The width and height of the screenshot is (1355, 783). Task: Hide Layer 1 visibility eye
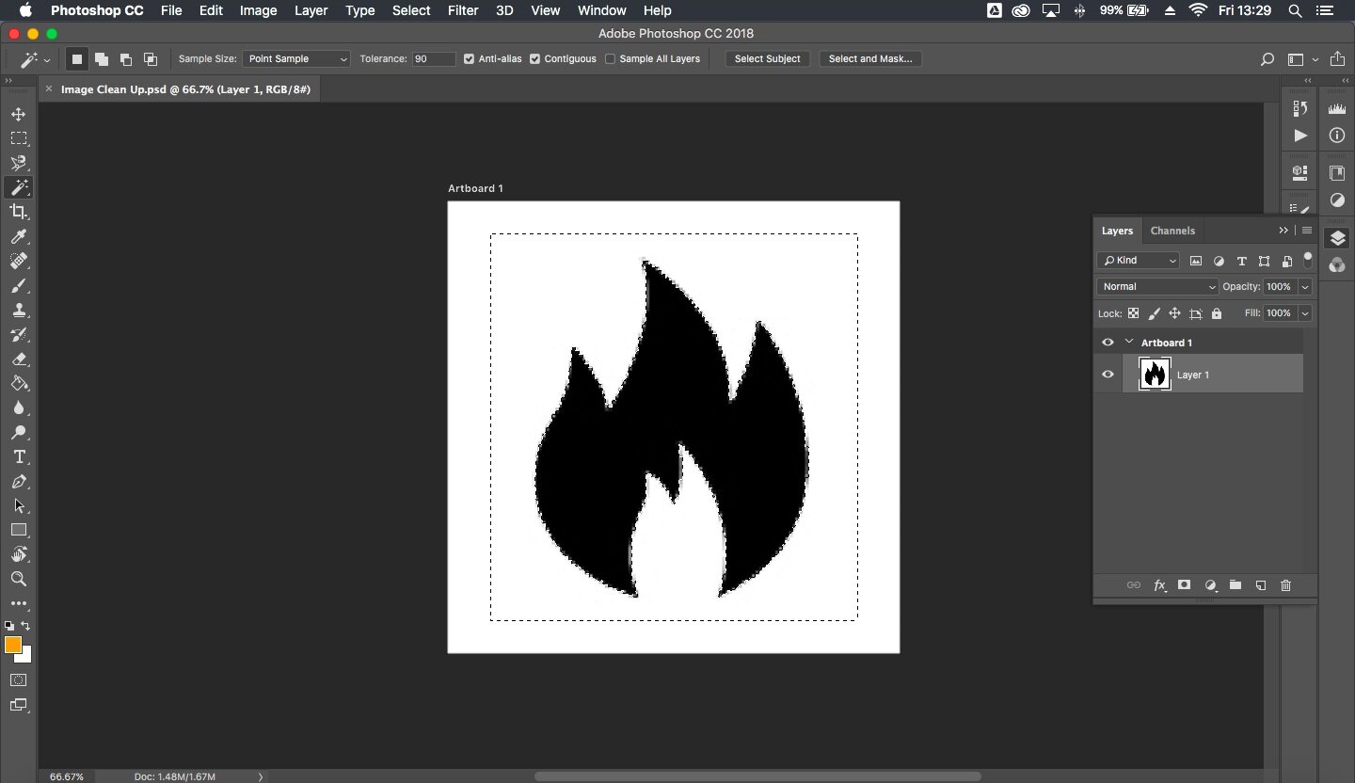coord(1108,375)
